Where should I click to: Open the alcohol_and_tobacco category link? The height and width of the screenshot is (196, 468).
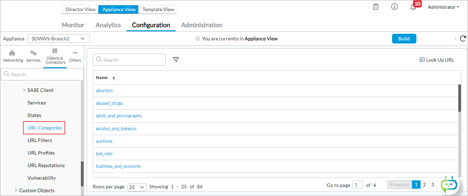[x=116, y=128]
